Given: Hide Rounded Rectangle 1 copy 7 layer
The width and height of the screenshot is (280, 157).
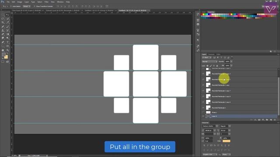Looking at the screenshot, I should (x=203, y=91).
